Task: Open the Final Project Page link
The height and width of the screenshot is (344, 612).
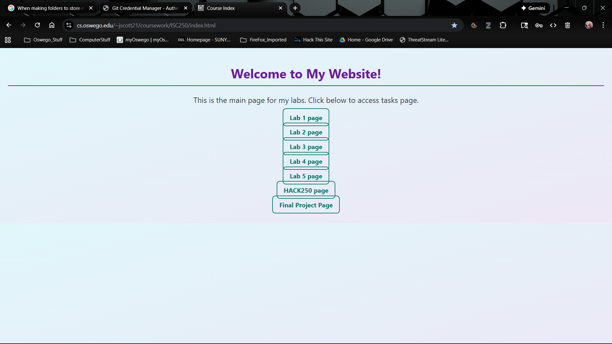Action: (x=306, y=205)
